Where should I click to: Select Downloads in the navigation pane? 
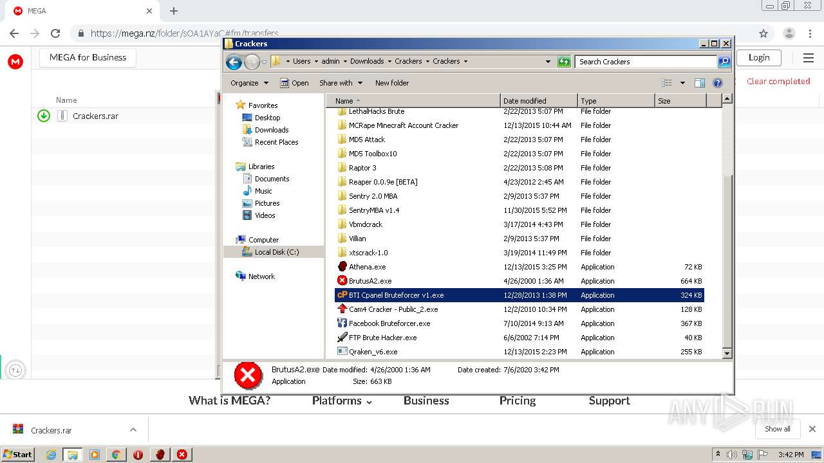tap(271, 130)
